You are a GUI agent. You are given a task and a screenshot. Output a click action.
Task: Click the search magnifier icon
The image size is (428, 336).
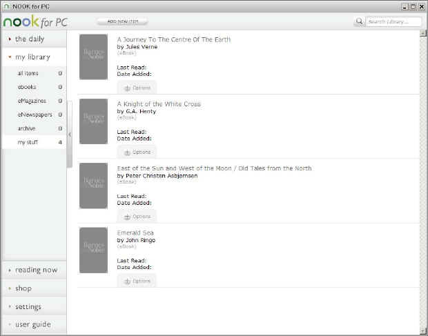coord(359,21)
